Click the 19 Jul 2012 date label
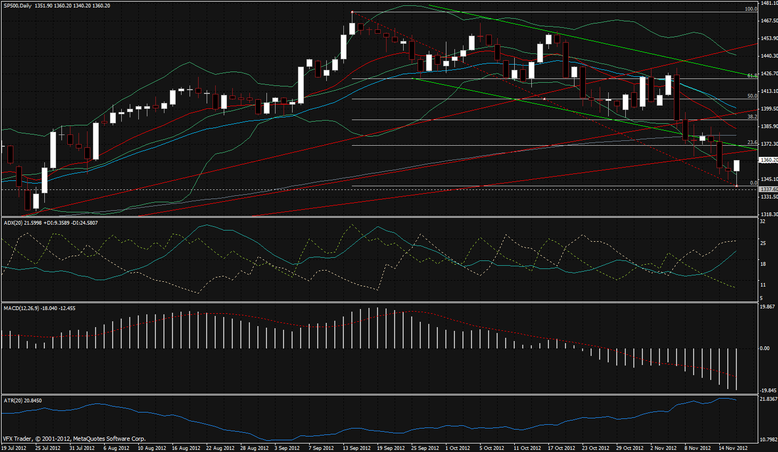 14,448
